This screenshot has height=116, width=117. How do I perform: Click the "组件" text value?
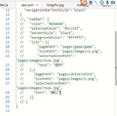tap(58, 65)
